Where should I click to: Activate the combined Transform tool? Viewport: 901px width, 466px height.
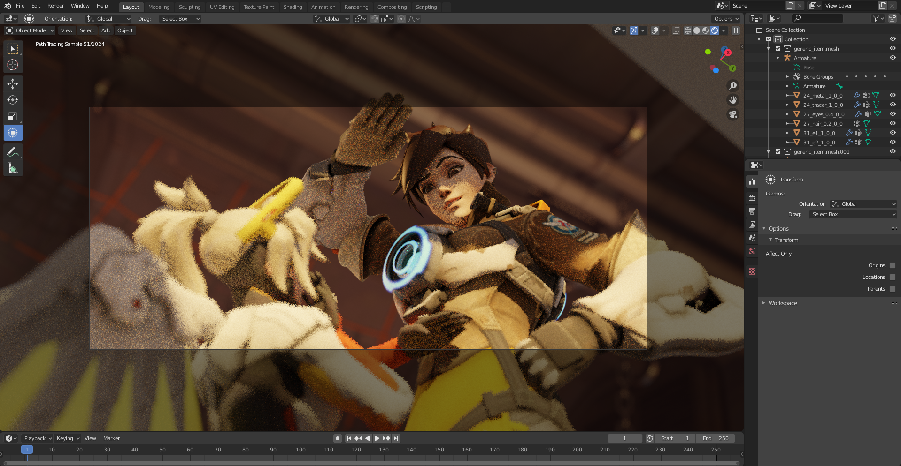13,133
